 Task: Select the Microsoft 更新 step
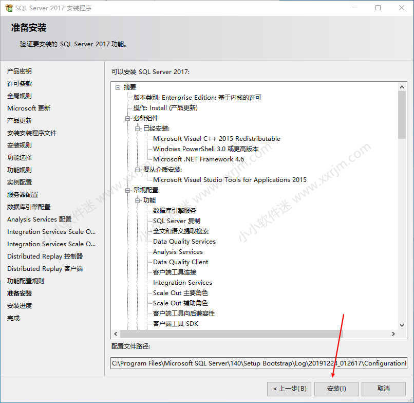click(29, 108)
